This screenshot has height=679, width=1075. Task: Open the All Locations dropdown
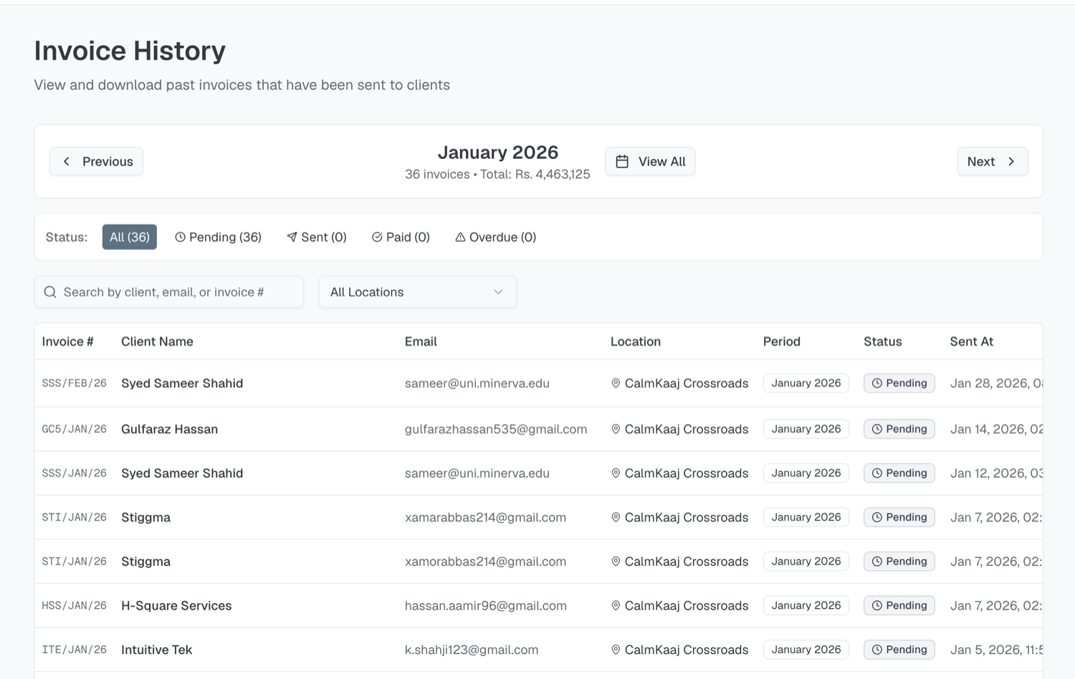418,292
